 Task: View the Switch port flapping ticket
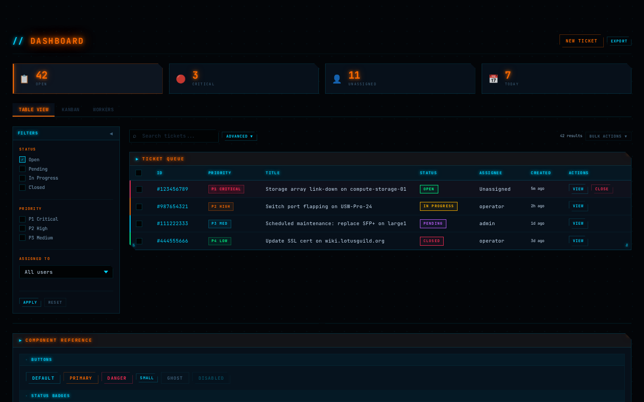coord(578,206)
